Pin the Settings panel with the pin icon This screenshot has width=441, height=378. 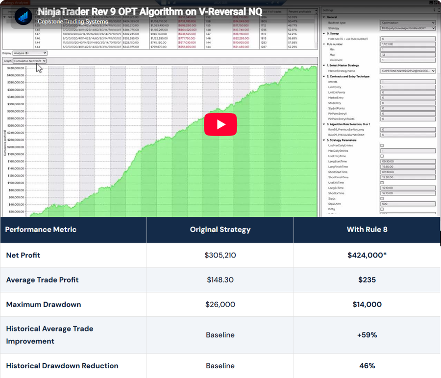pos(435,10)
